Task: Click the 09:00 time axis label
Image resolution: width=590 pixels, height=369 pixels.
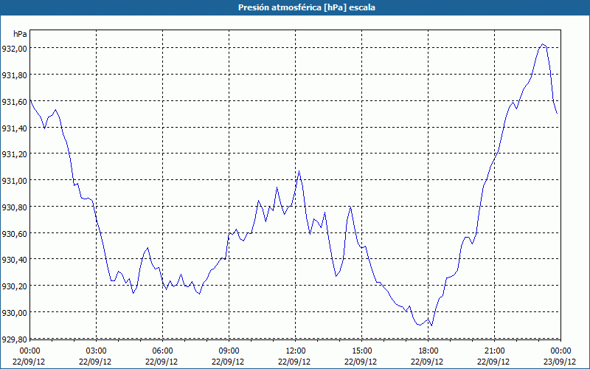Action: (x=229, y=351)
